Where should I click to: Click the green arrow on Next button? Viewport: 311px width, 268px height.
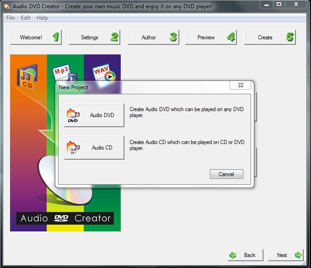tap(298, 255)
